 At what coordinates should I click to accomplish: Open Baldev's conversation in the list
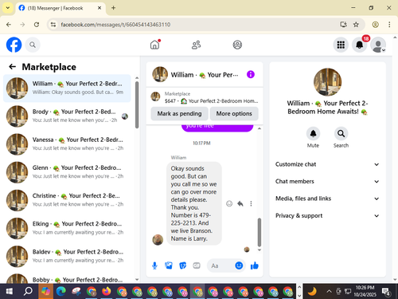67,256
